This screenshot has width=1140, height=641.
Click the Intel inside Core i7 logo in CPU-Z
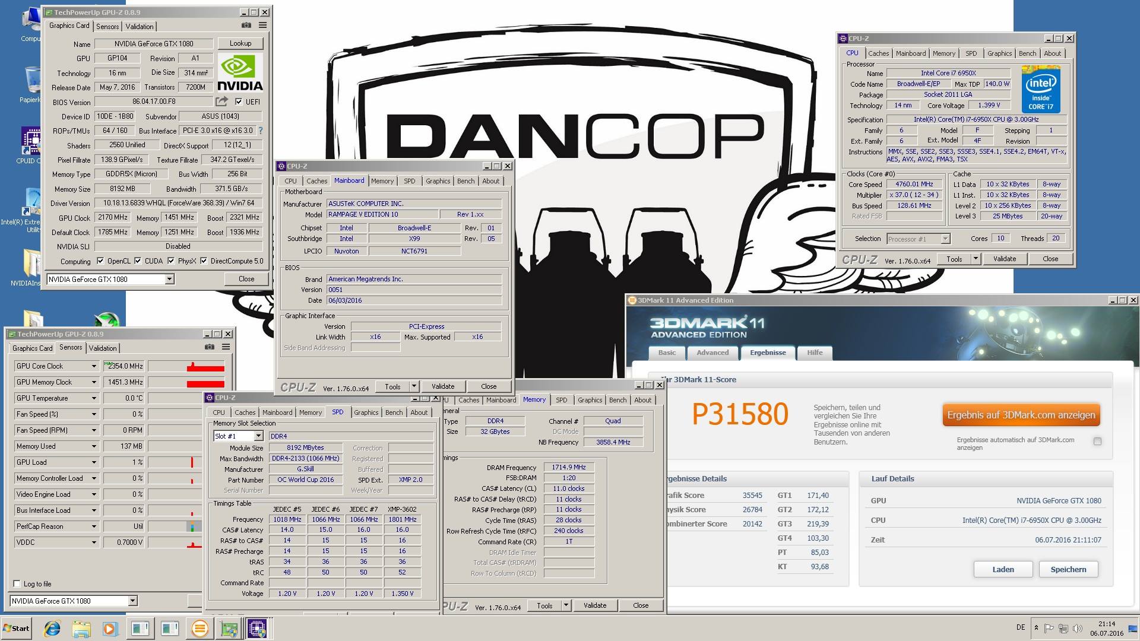pyautogui.click(x=1040, y=90)
